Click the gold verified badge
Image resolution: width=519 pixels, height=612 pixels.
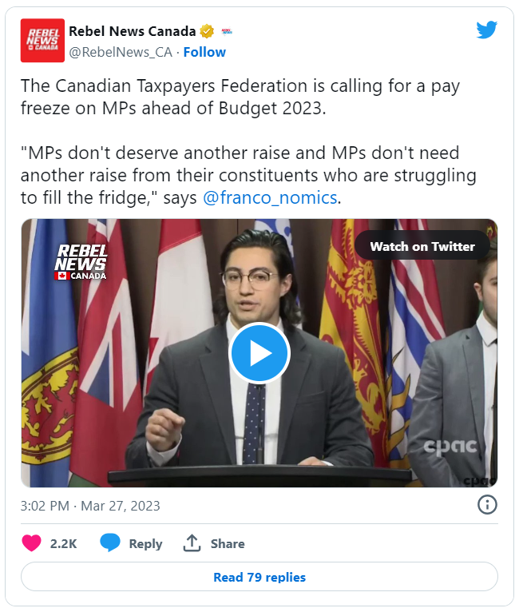coord(207,31)
